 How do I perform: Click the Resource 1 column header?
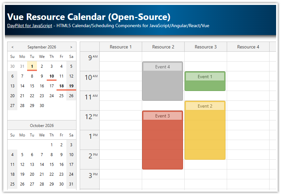[x=121, y=46]
